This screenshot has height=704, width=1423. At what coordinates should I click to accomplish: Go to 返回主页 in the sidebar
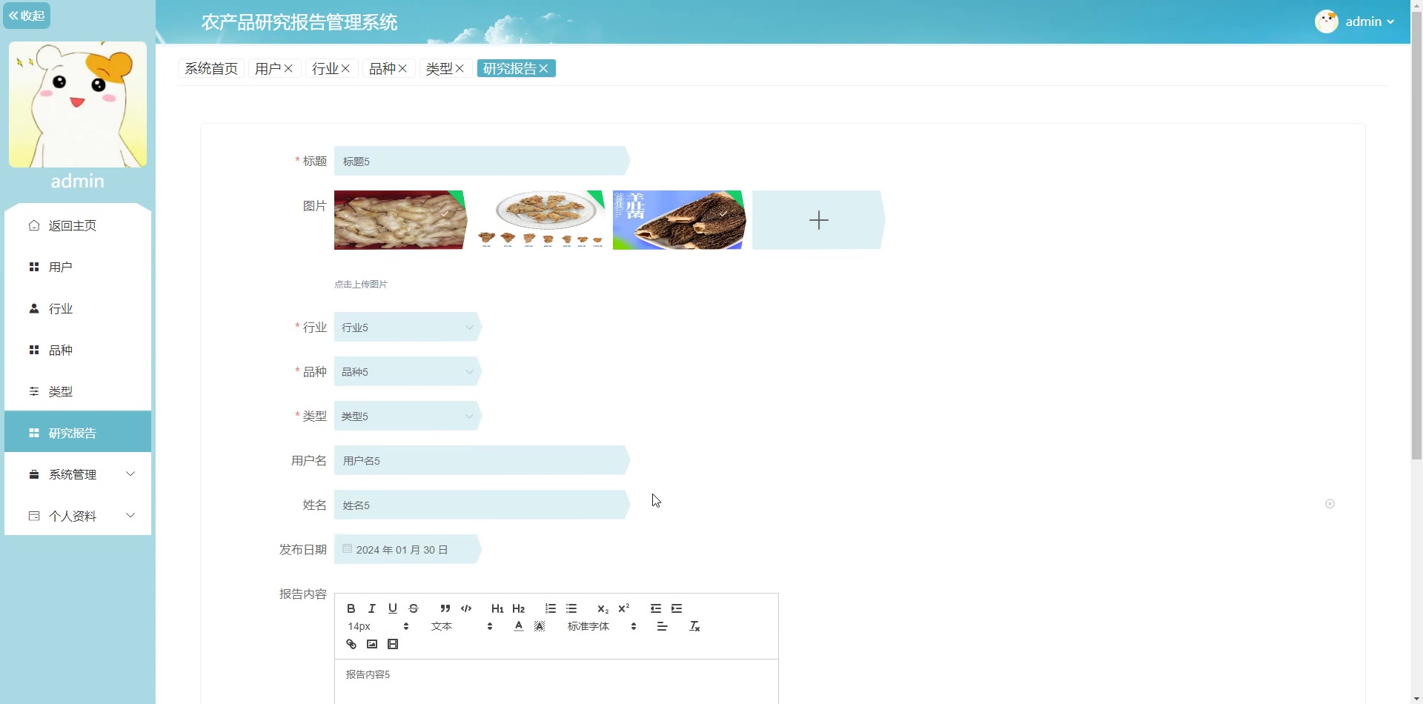[x=78, y=225]
